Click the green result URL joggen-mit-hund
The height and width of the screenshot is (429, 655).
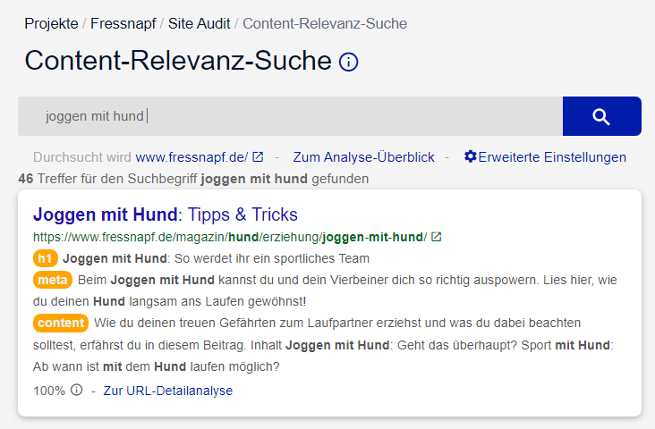230,237
